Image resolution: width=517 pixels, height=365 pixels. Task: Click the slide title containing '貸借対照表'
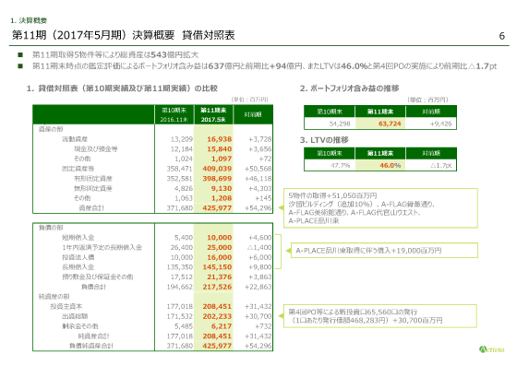[x=124, y=35]
